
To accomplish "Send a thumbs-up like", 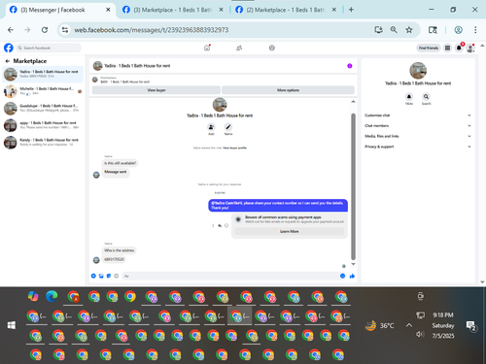I will click(x=352, y=276).
